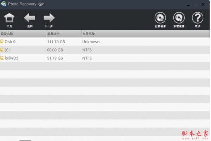Open the 加载镜像 load image tool
Viewport: 211px width, 141px height.
179,18
